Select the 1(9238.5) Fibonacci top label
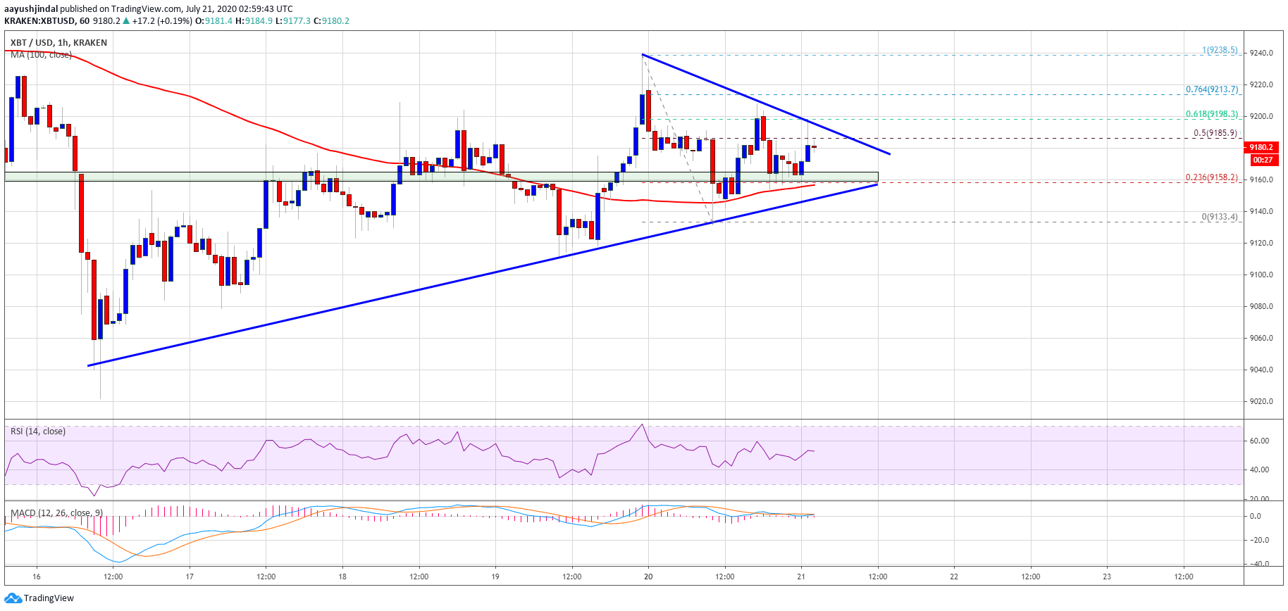Screen dimensions: 1288x611 coord(1219,50)
